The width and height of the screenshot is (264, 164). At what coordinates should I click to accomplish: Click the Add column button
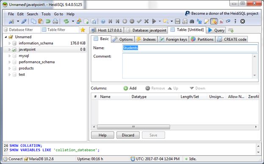pos(130,88)
